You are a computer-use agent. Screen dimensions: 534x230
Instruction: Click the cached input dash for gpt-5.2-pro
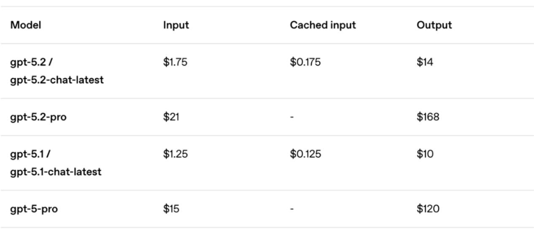[291, 117]
